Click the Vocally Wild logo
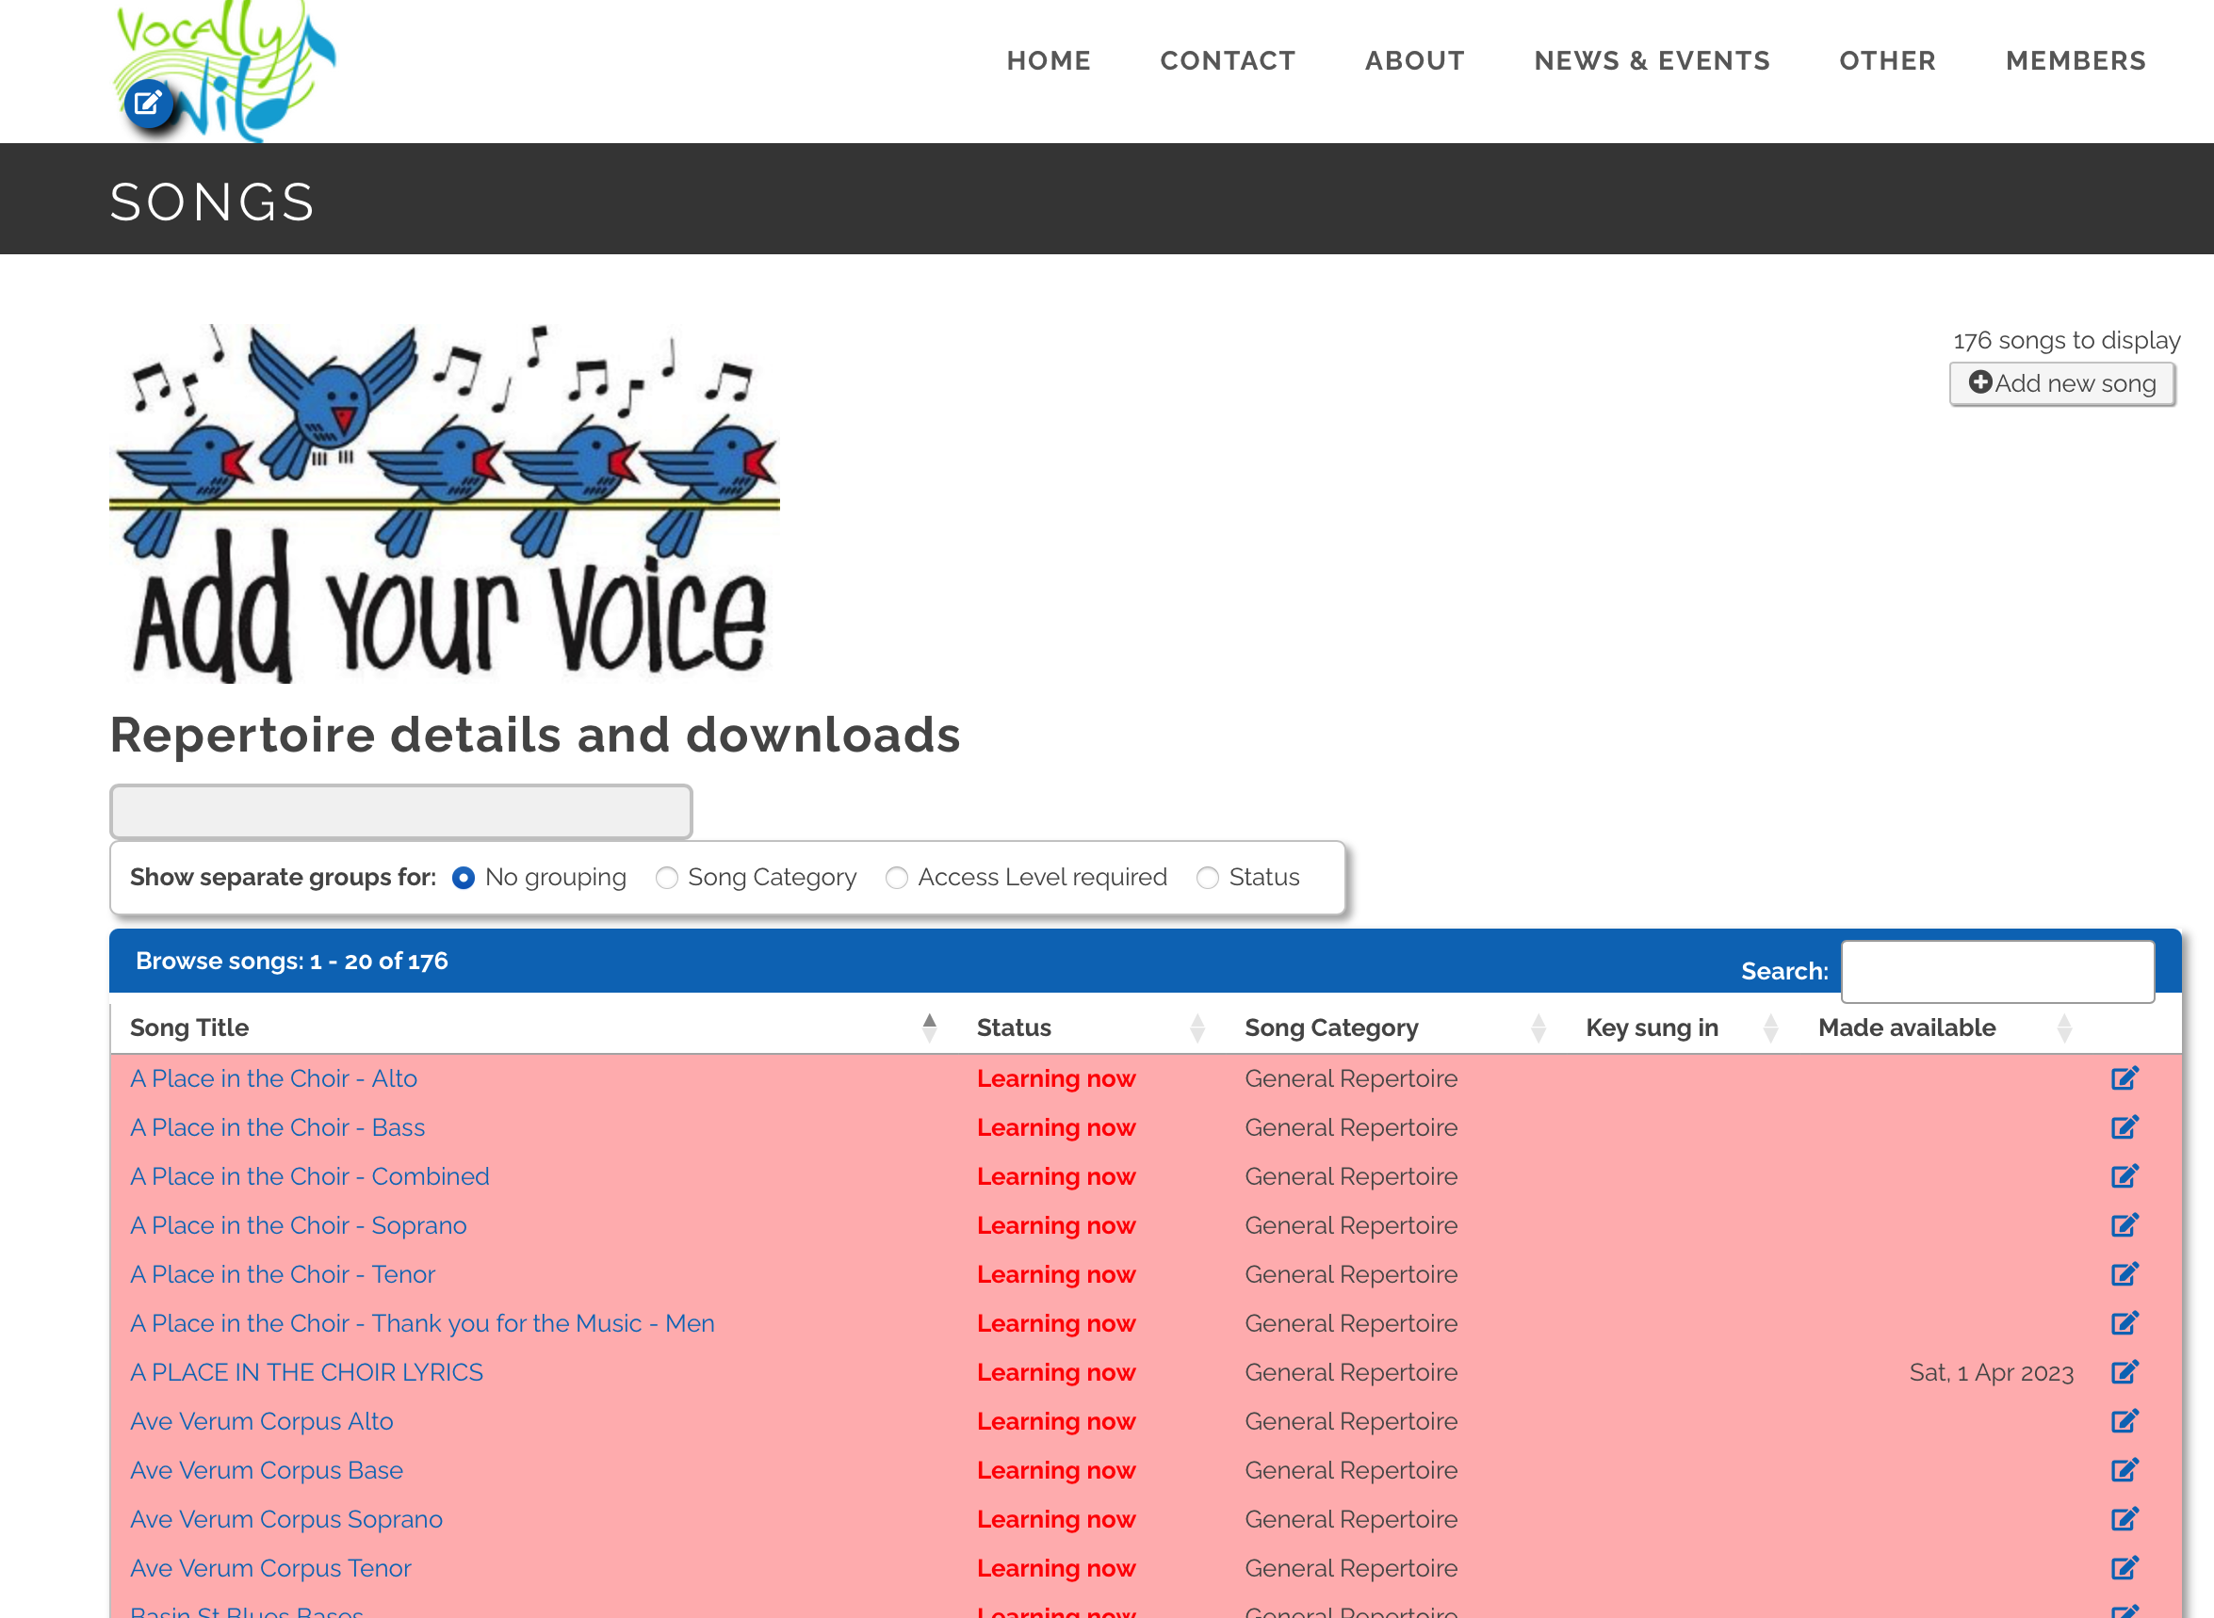Screen dimensions: 2214x1618 tap(225, 71)
